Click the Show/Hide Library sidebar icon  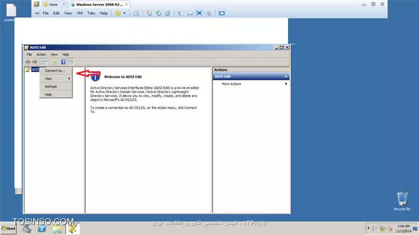tap(181, 13)
